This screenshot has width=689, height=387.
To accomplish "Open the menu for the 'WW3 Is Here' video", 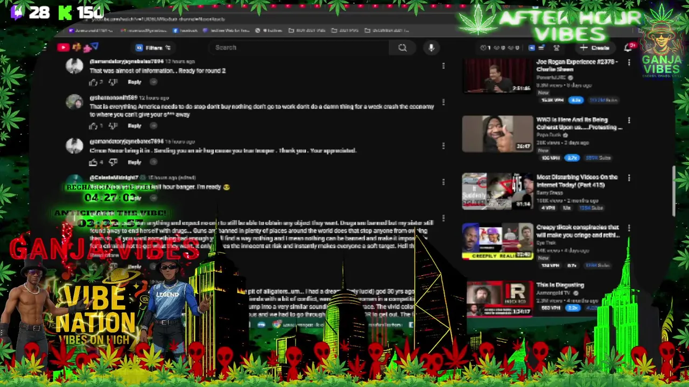I will point(629,121).
